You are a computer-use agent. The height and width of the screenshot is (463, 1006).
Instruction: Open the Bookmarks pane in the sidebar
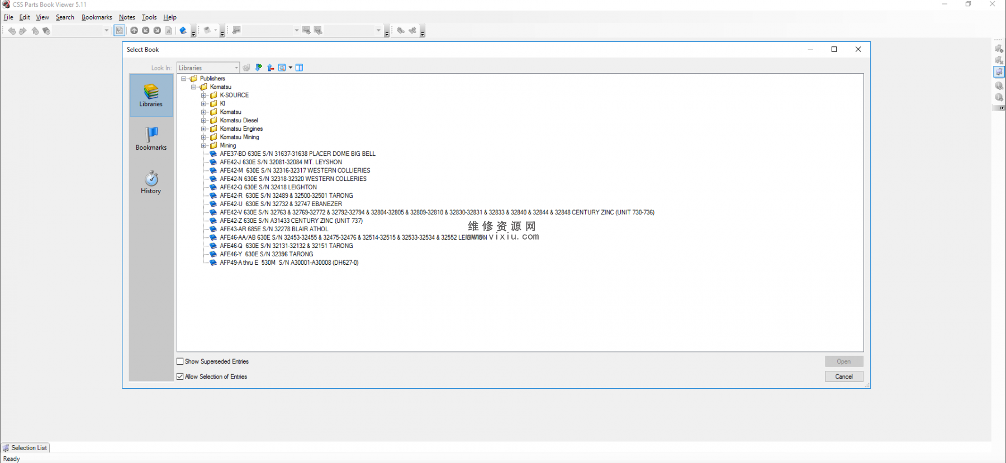click(x=151, y=139)
